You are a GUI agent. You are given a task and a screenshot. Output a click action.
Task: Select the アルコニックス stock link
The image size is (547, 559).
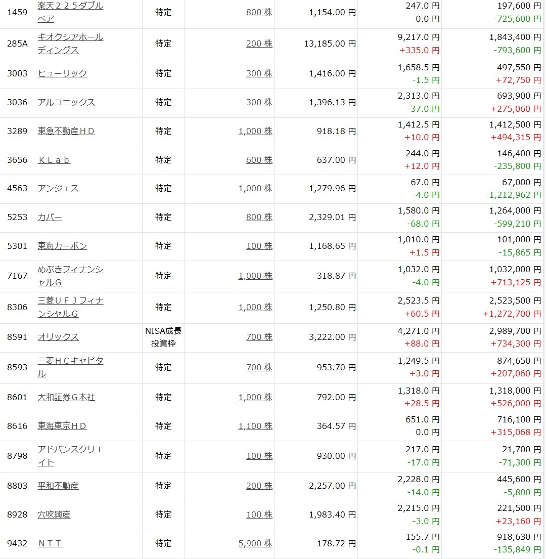point(66,102)
